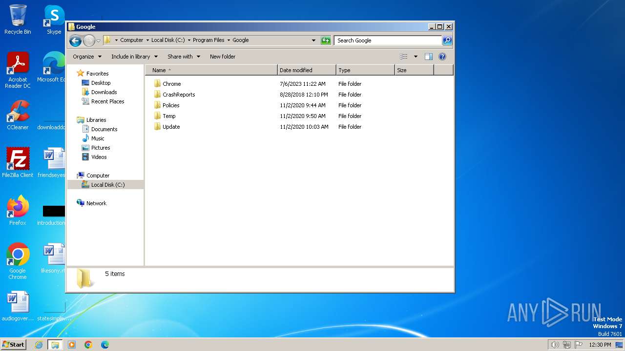Click Libraries in navigation pane
Image resolution: width=625 pixels, height=351 pixels.
pyautogui.click(x=96, y=120)
